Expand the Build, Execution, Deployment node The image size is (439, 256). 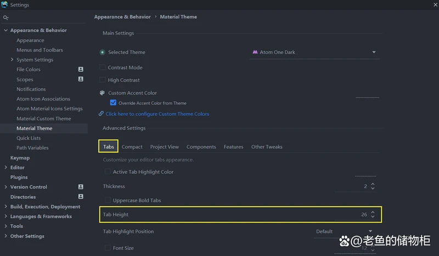5,207
